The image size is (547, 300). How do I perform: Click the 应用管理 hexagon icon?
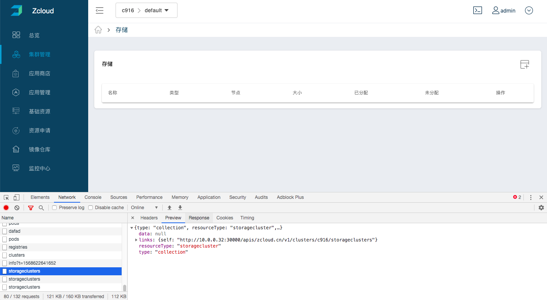coord(16,92)
